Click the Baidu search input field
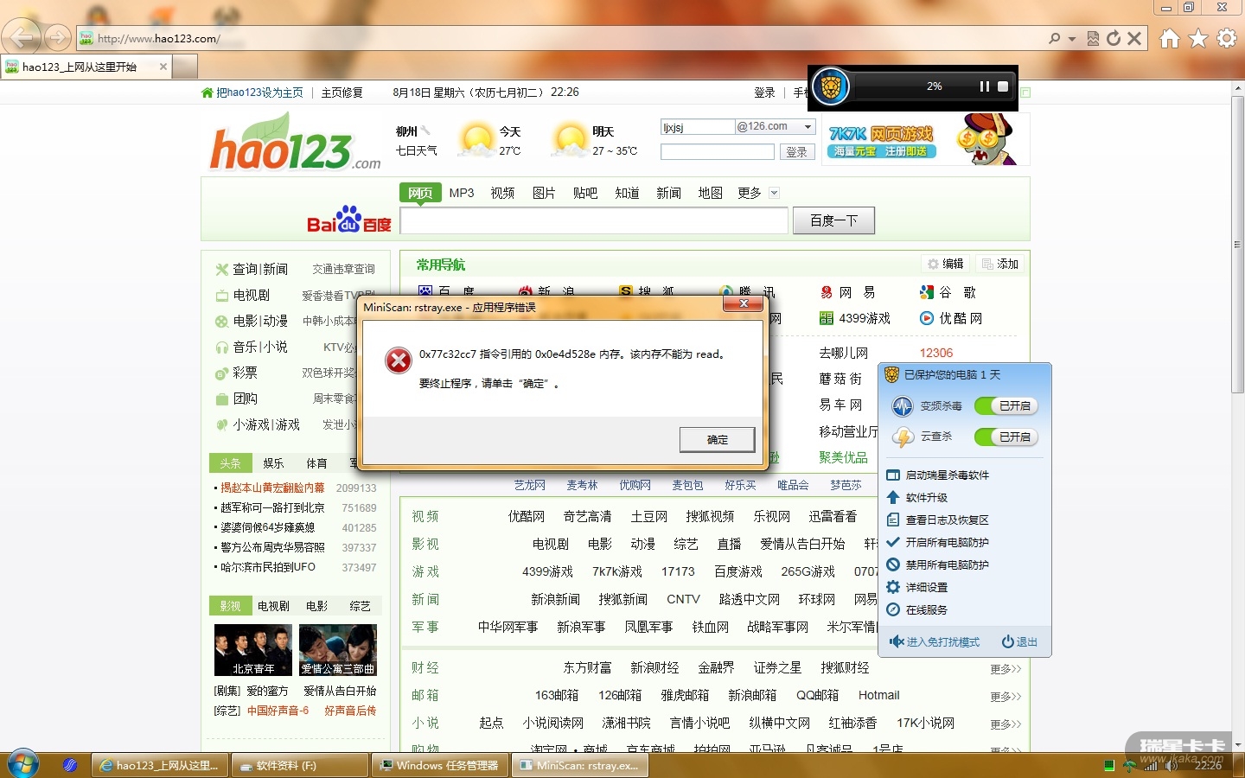1245x778 pixels. coord(594,221)
